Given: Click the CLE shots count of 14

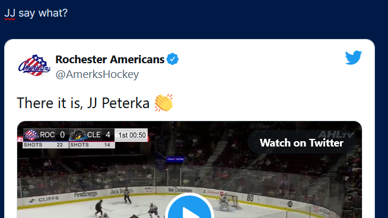Looking at the screenshot, I should coord(107,145).
